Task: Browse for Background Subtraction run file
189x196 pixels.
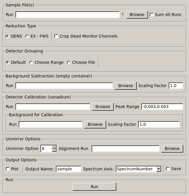Action: pyautogui.click(x=126, y=86)
